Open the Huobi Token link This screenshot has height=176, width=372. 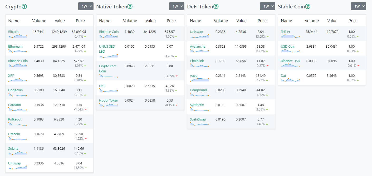click(x=109, y=100)
